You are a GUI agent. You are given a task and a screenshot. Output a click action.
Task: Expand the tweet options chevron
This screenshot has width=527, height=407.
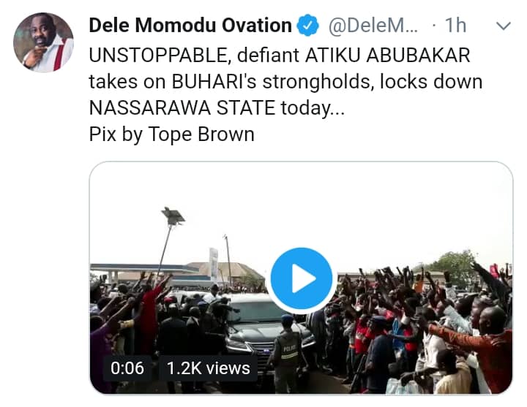point(504,27)
